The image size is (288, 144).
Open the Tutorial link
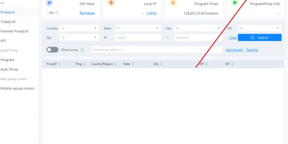tap(252, 50)
